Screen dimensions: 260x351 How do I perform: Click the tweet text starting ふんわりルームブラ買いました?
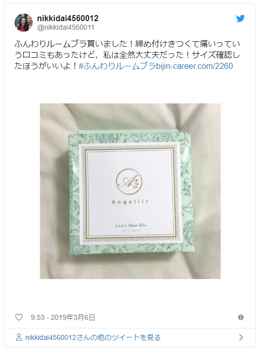coord(127,55)
